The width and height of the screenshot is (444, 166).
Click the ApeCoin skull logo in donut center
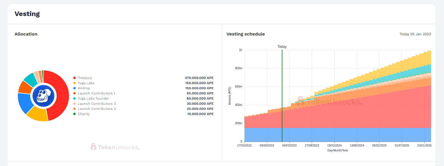pyautogui.click(x=43, y=96)
